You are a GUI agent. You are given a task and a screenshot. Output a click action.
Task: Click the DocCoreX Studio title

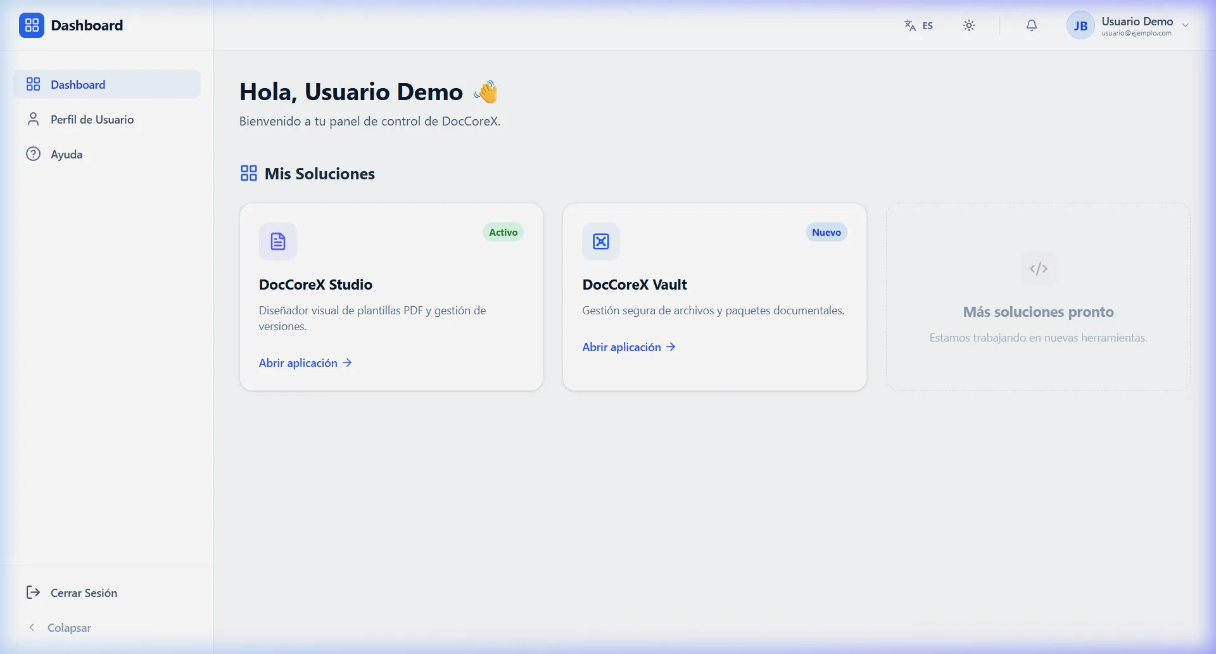pyautogui.click(x=315, y=285)
